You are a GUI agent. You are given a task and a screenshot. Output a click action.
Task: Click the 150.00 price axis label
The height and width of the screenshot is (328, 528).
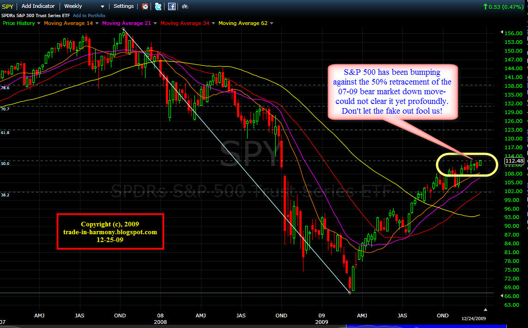[514, 51]
